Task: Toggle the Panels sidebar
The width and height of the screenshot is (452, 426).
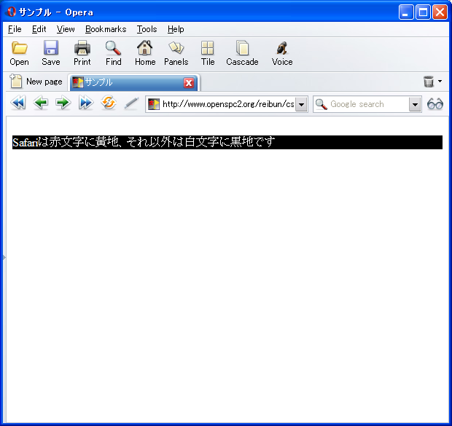Action: click(176, 49)
